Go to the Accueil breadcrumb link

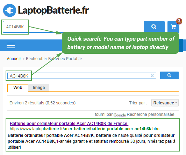click(x=14, y=59)
